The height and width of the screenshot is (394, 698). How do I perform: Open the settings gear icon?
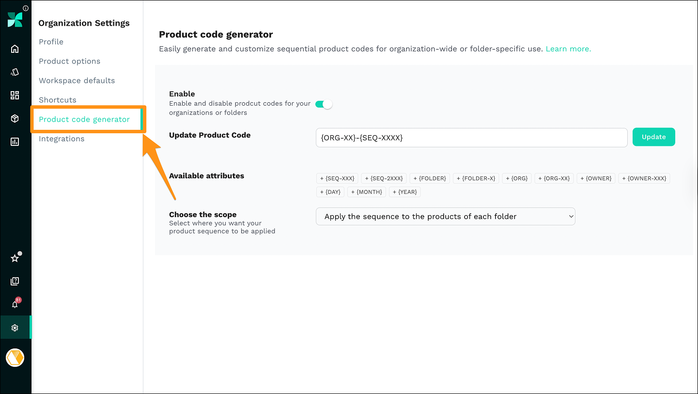coord(15,327)
